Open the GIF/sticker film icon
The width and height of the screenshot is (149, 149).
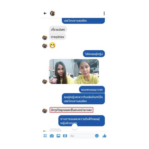[x=65, y=136]
